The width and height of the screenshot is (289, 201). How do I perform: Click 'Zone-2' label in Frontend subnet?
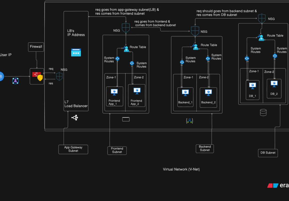click(139, 77)
